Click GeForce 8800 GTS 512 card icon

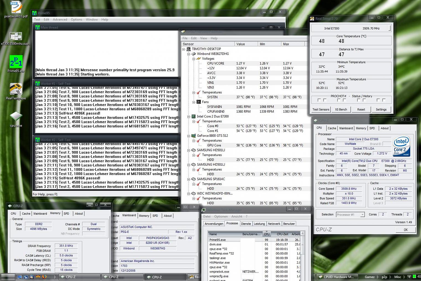click(194, 136)
